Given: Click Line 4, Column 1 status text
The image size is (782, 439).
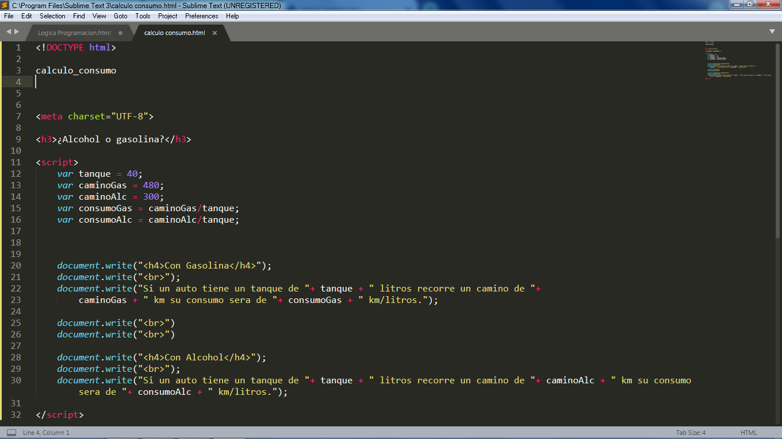Looking at the screenshot, I should (x=46, y=433).
